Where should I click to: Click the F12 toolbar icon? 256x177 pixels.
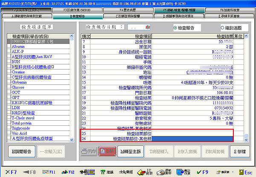click(69, 172)
